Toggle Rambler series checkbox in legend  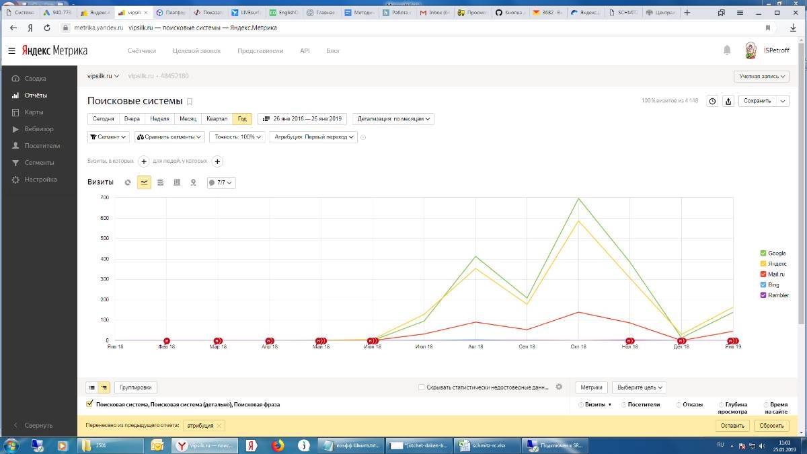[x=763, y=295]
